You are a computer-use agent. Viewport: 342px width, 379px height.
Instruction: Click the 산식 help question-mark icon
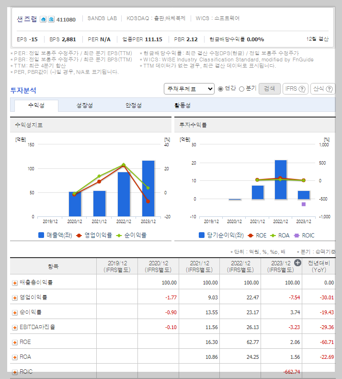(x=329, y=89)
